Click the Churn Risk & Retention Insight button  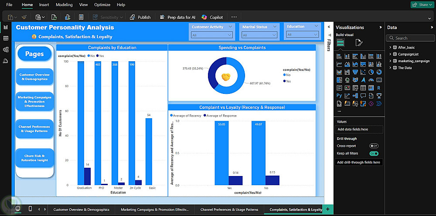pyautogui.click(x=34, y=158)
